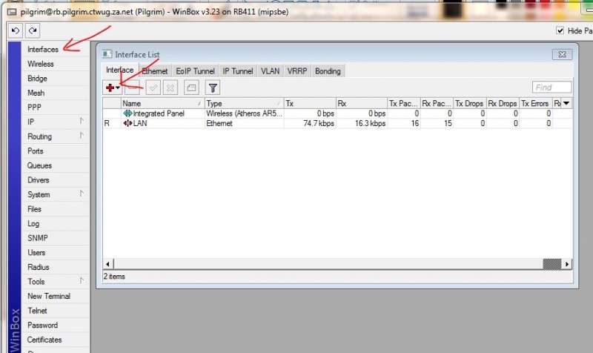Open the Radius menu item

point(39,267)
